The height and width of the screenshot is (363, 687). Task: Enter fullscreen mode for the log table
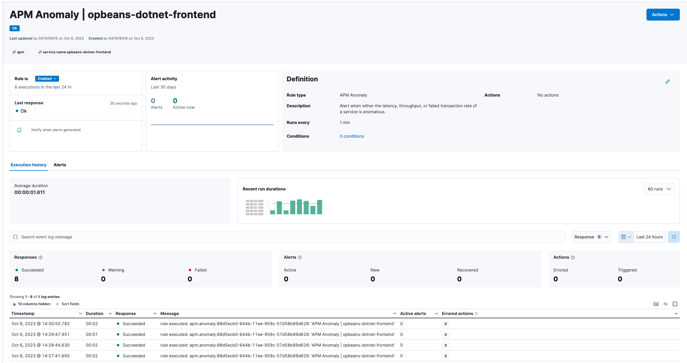[x=675, y=304]
